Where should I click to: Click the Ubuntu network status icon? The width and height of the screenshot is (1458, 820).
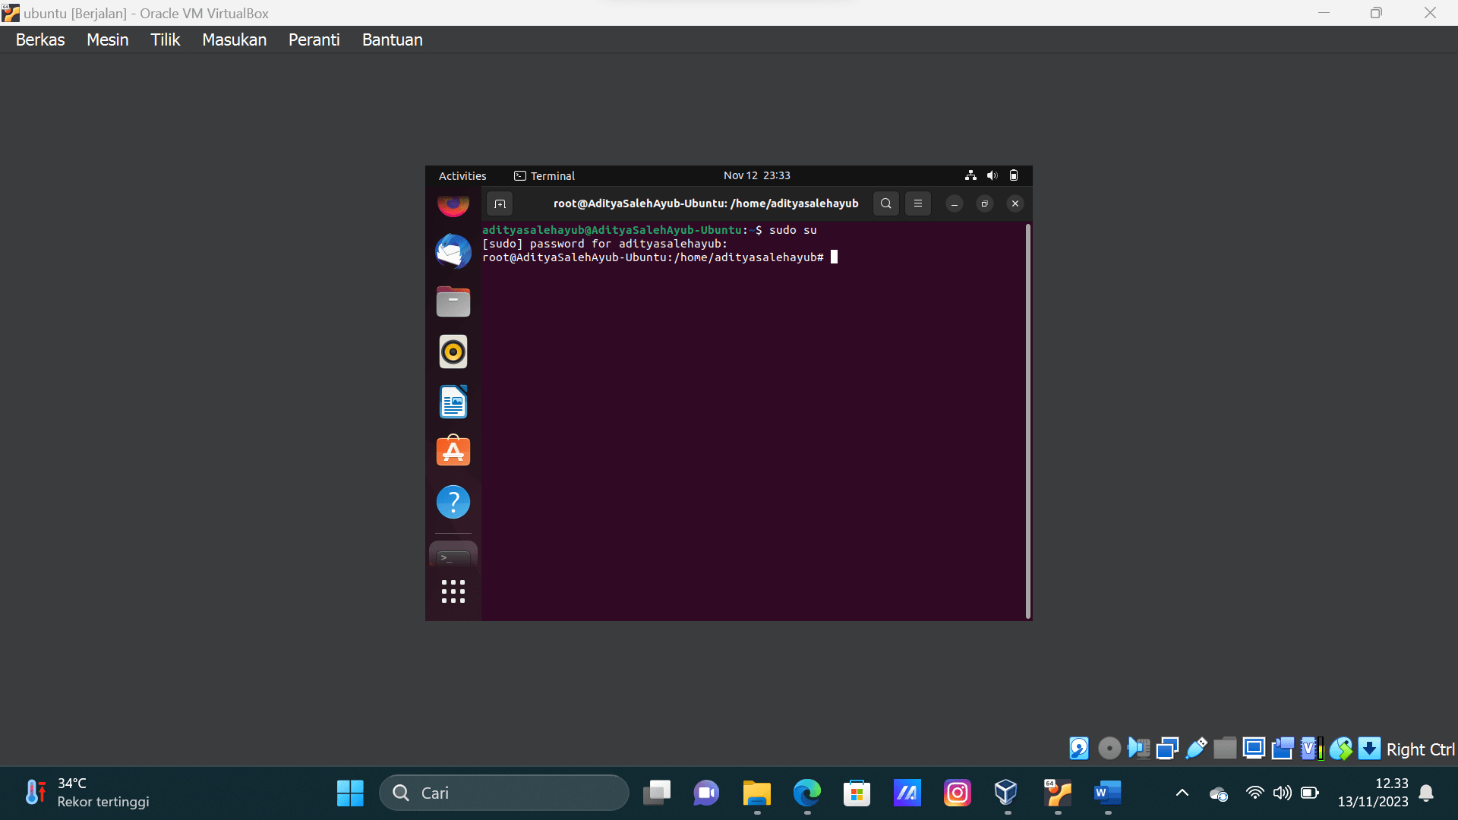click(x=970, y=175)
